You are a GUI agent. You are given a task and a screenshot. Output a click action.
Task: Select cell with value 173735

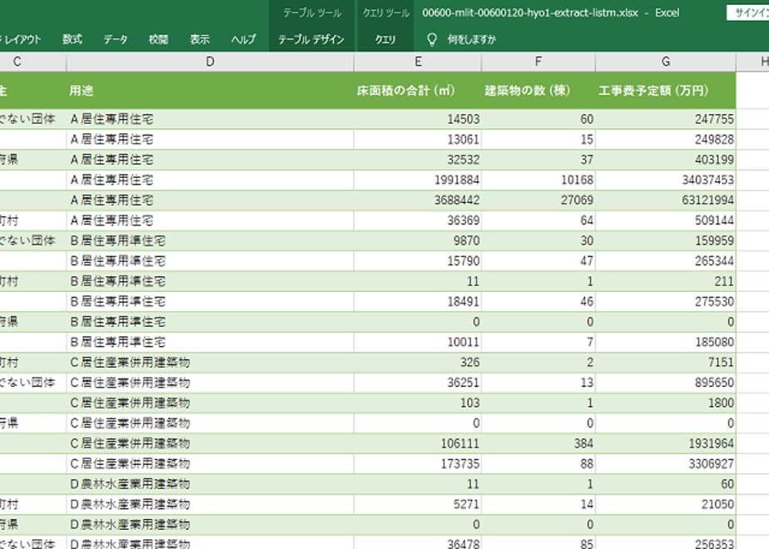[417, 463]
